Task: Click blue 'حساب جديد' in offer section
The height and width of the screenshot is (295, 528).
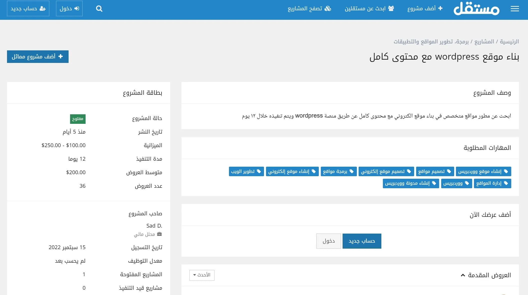Action: [x=362, y=241]
